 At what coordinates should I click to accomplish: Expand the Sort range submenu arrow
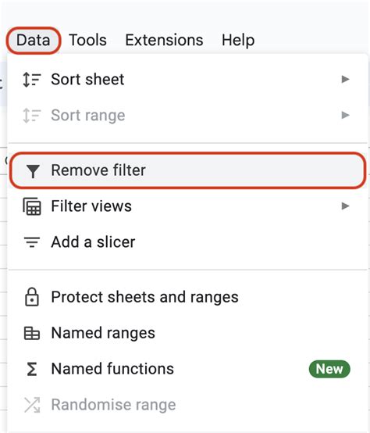[x=345, y=115]
